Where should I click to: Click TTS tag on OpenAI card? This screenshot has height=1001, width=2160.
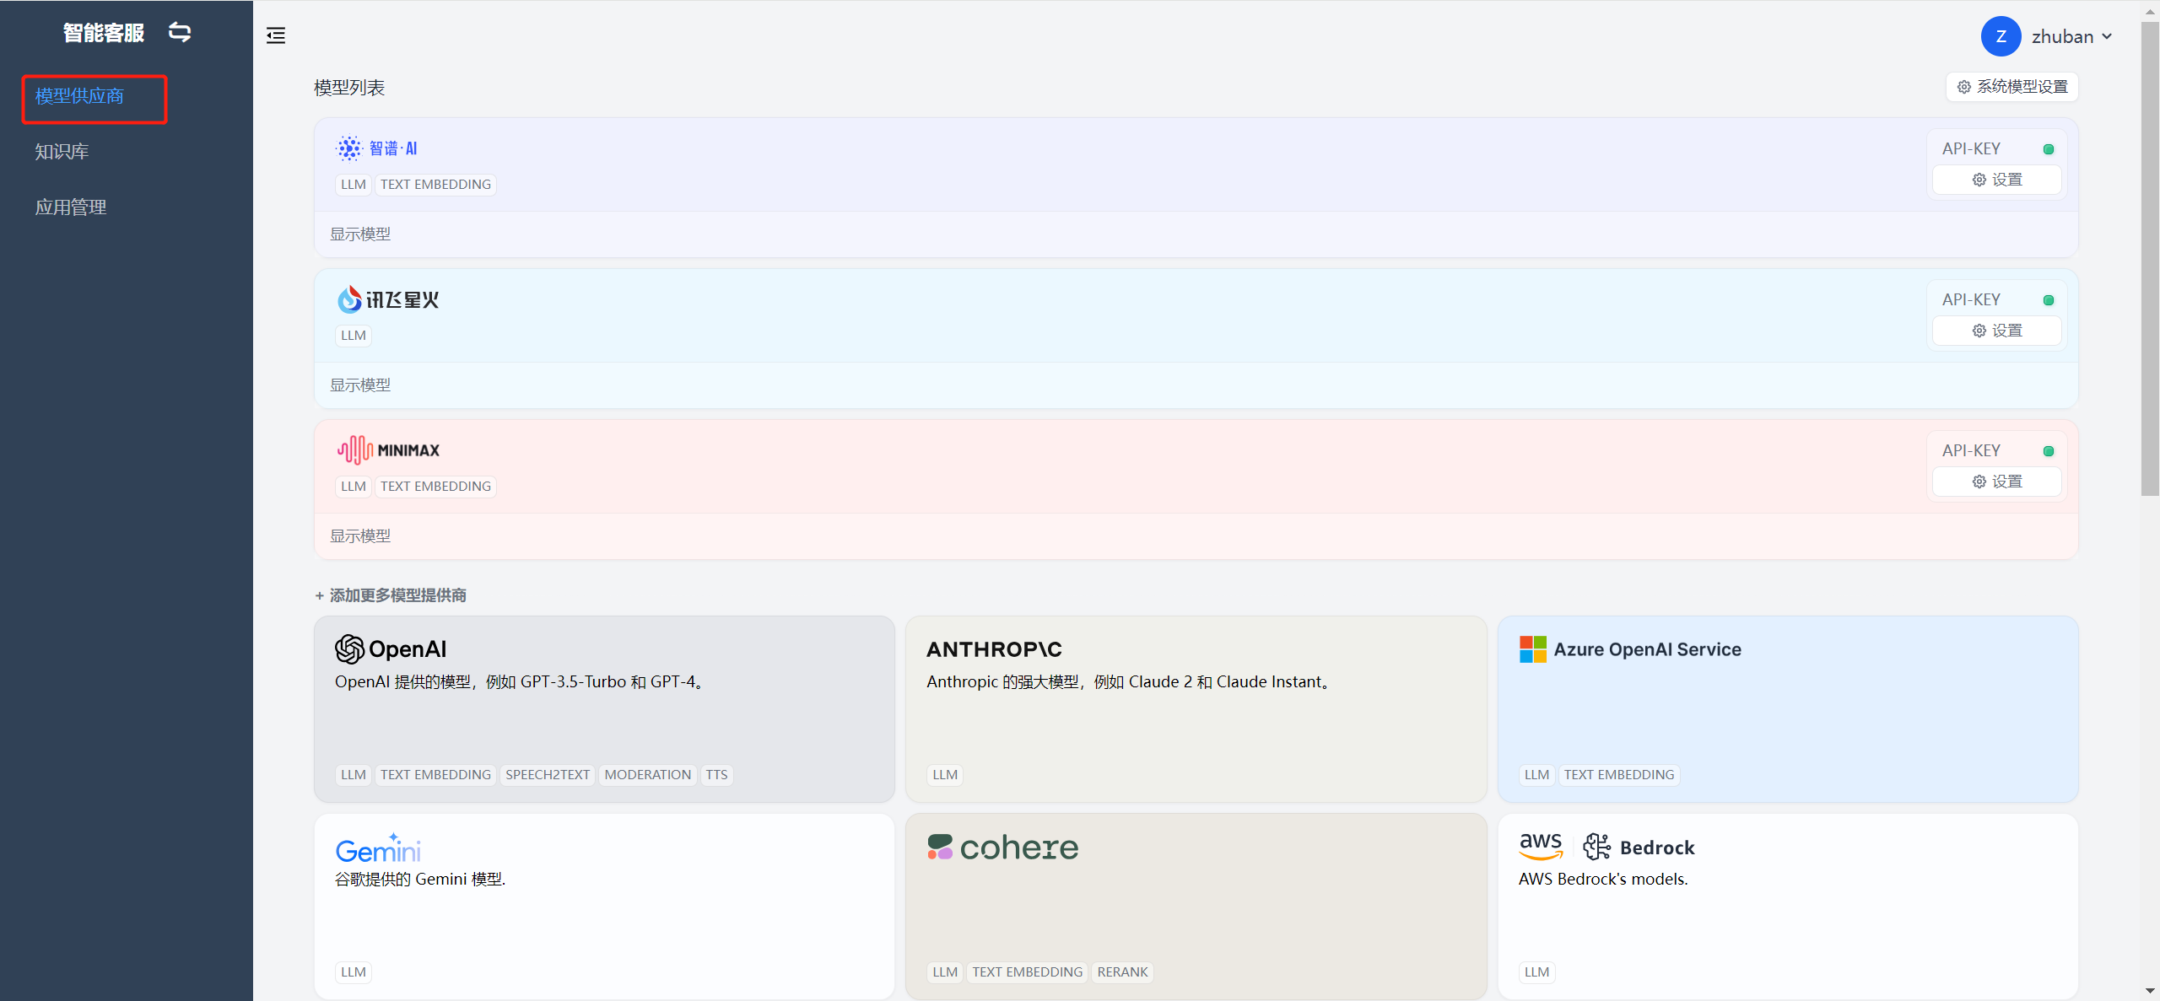[716, 775]
